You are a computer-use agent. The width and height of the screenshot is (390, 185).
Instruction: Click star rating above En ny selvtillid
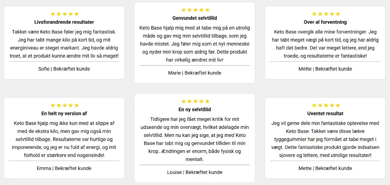pos(195,102)
